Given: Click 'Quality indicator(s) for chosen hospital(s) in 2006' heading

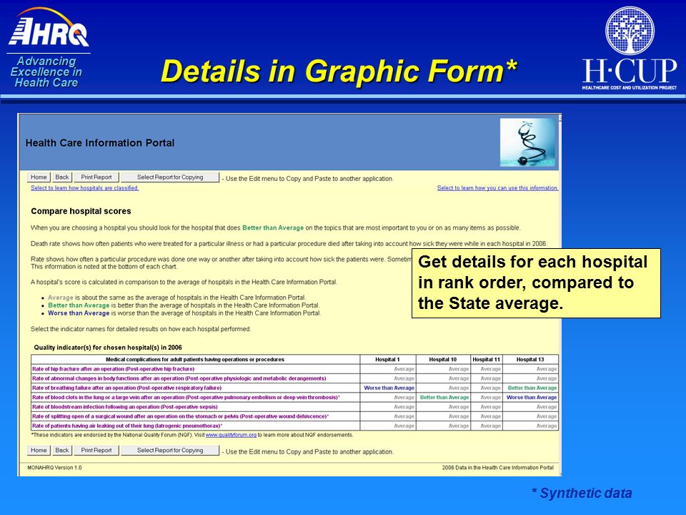Looking at the screenshot, I should (108, 348).
